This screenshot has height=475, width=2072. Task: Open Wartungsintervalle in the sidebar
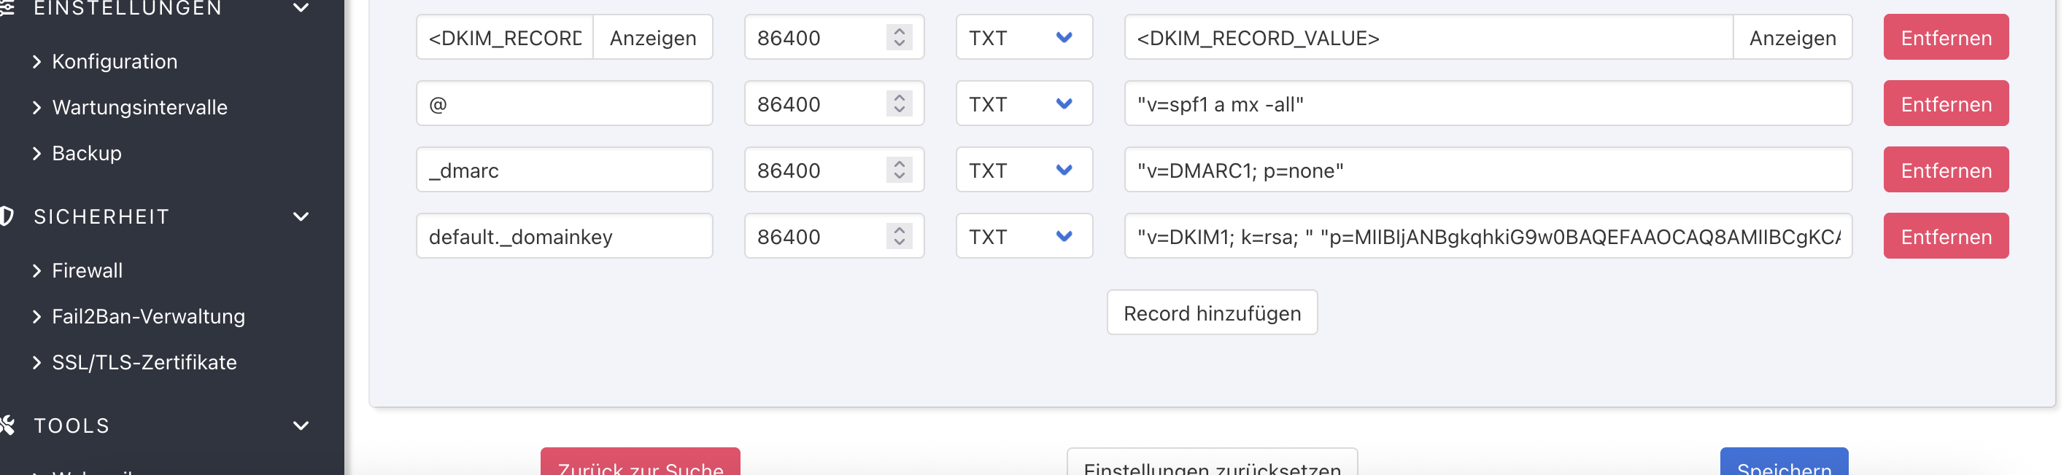click(x=139, y=107)
